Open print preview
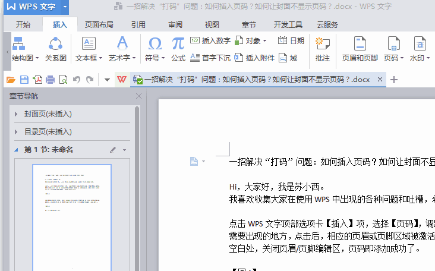Screen dimensions: 435x271 pos(63,80)
